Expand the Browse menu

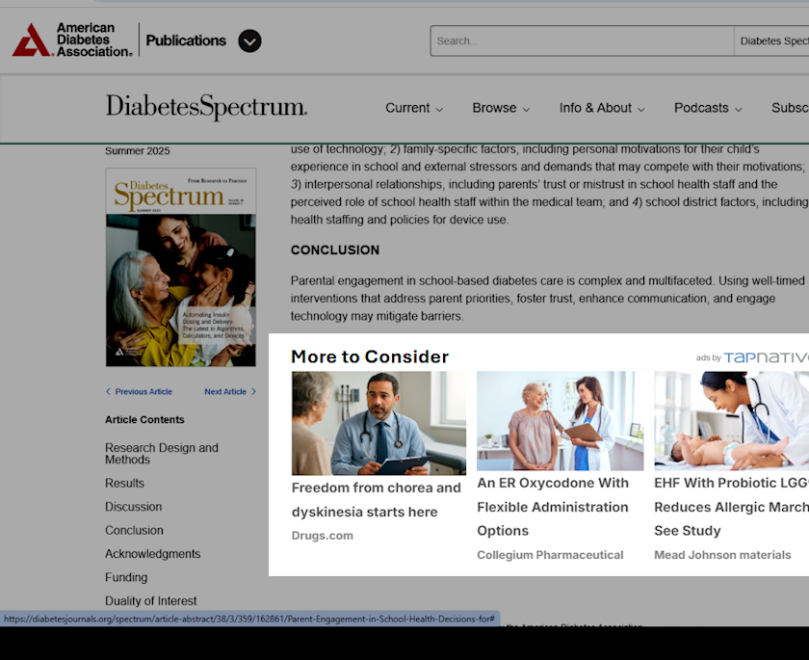(501, 108)
